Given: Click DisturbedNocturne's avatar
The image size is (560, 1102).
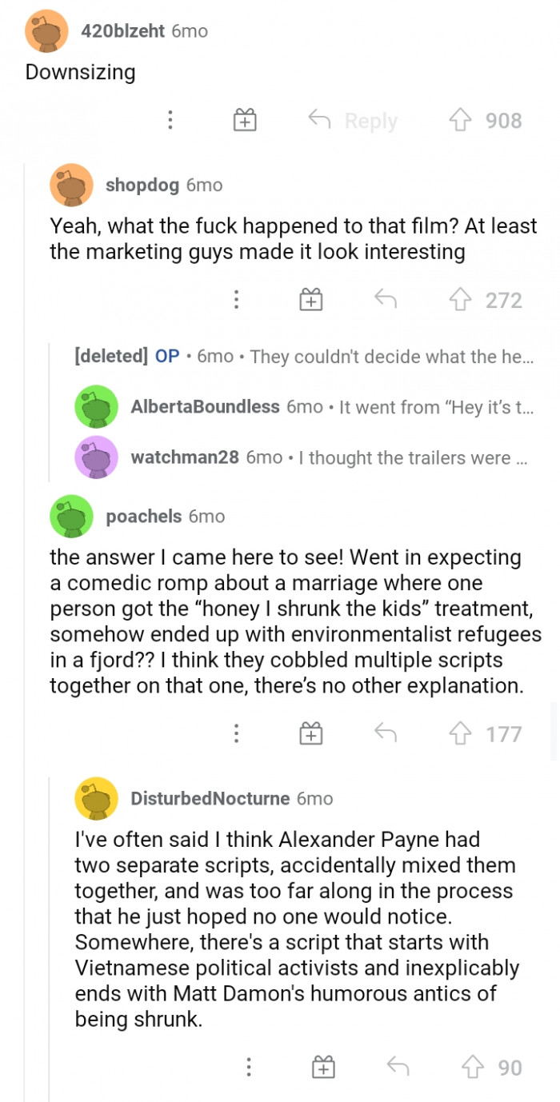Looking at the screenshot, I should pyautogui.click(x=96, y=798).
